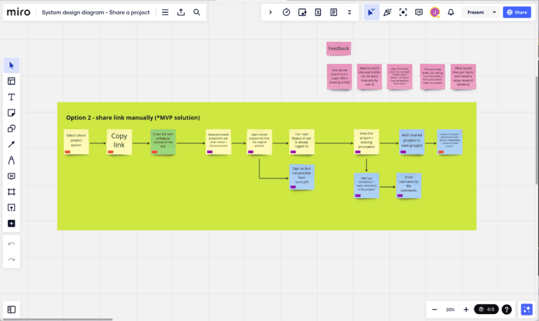Viewport: 539px width, 321px height.
Task: Open the Present dropdown arrow
Action: tap(494, 12)
